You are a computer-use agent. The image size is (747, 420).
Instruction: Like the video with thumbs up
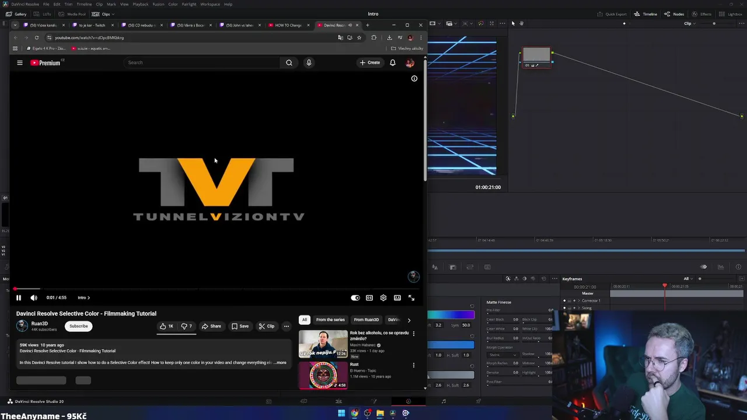[167, 326]
